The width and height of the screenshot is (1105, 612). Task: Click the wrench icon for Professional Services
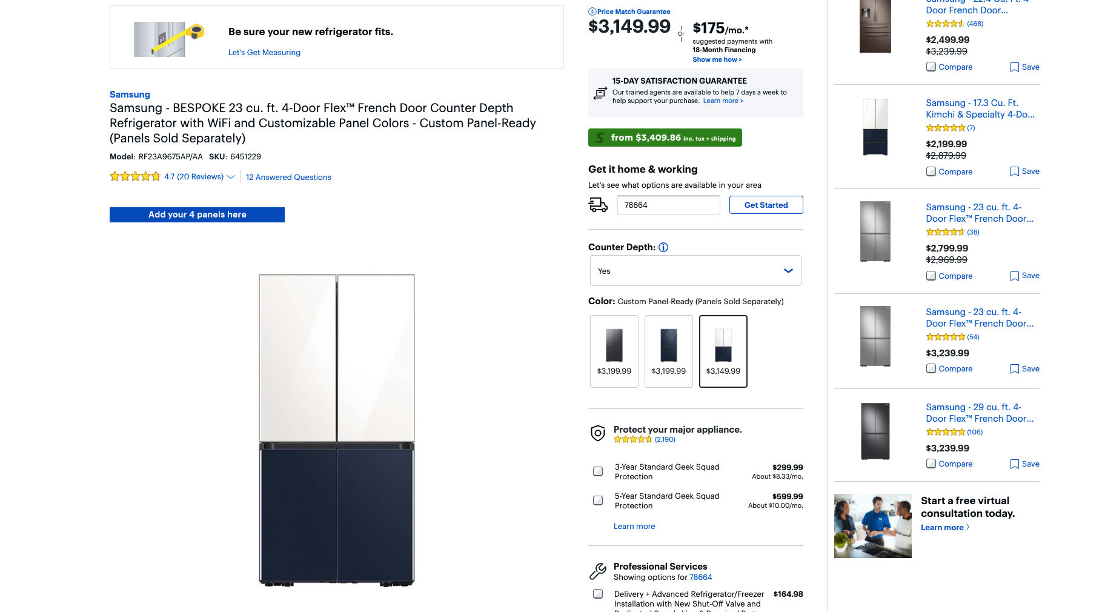pos(598,571)
